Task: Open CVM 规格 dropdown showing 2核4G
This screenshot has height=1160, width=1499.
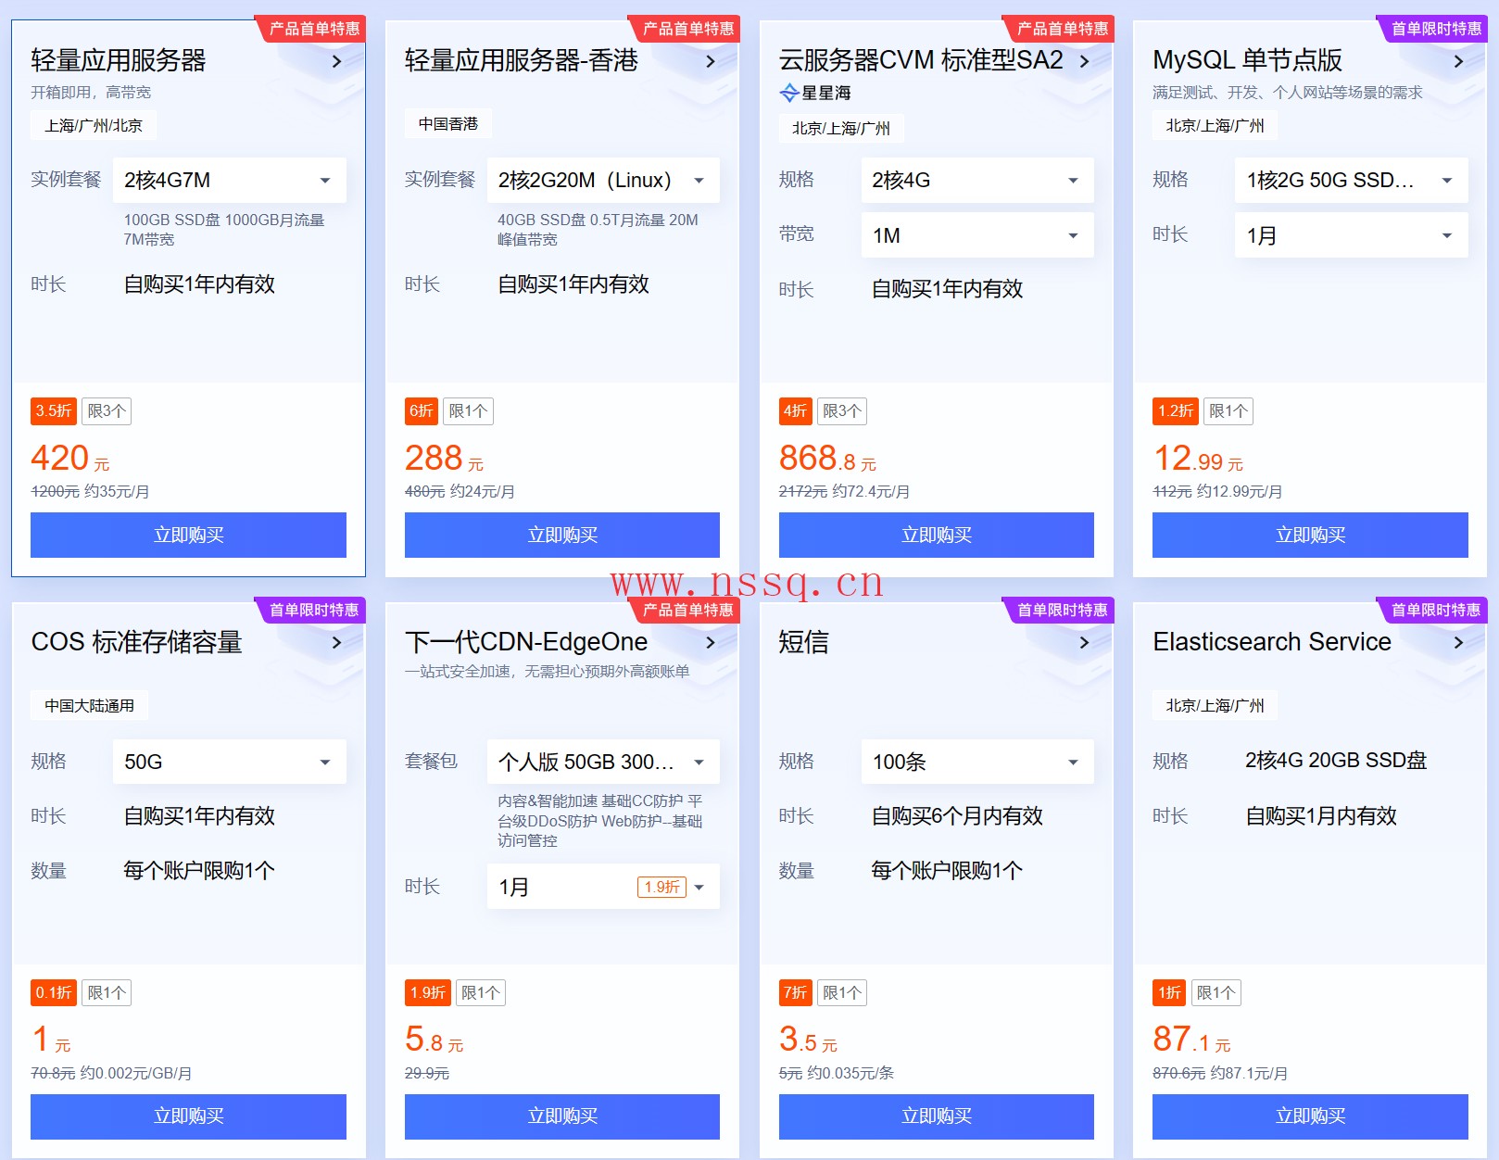Action: tap(977, 180)
